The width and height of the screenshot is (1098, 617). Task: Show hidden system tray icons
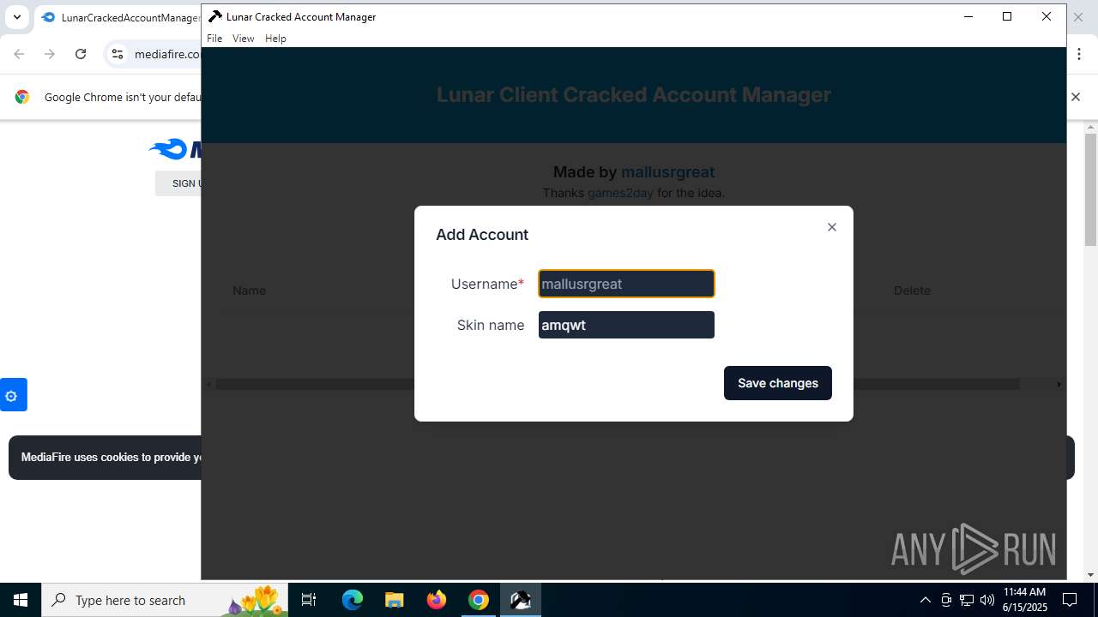(925, 600)
